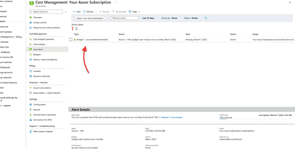Screen dimensions: 295x149
Task: Go to Budgets in sidebar
Action: pos(37,55)
